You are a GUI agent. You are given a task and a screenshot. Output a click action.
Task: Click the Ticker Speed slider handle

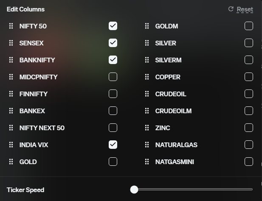134,190
